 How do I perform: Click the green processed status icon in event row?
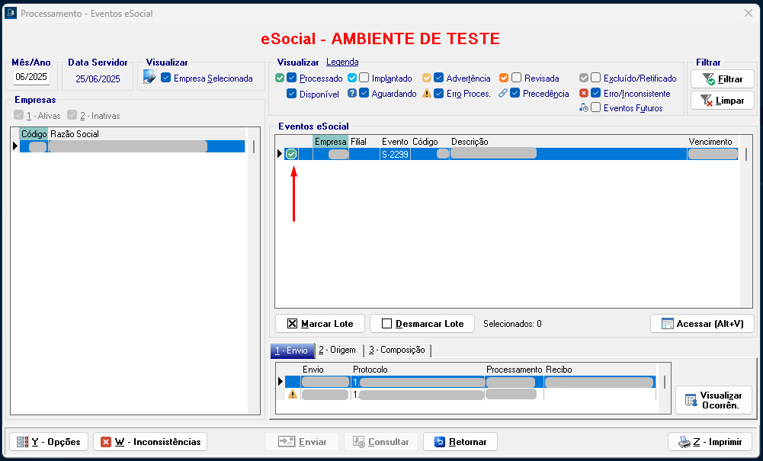pos(291,154)
